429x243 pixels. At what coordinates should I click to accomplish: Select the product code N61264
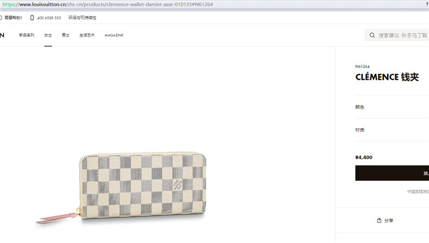tap(362, 67)
